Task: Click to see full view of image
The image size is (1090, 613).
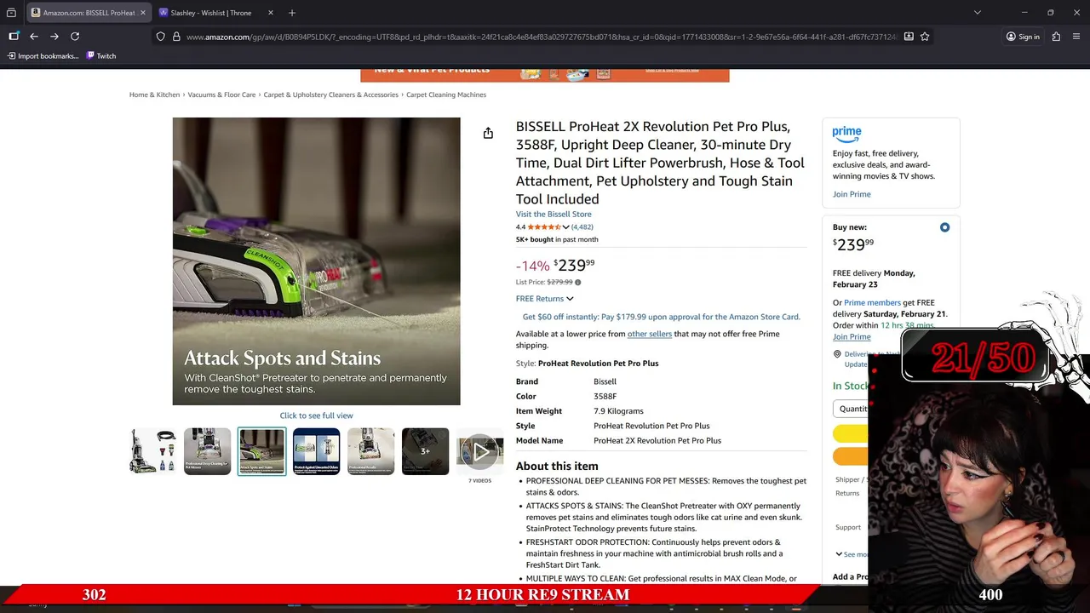Action: [316, 415]
